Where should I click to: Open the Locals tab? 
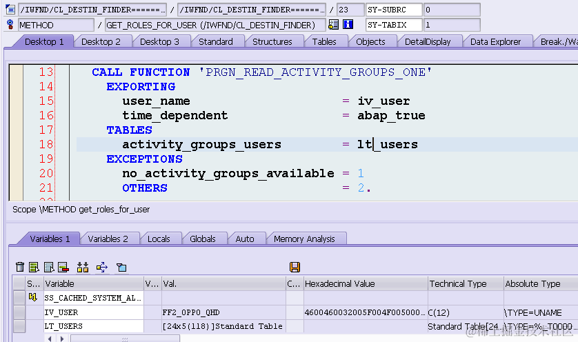point(159,239)
